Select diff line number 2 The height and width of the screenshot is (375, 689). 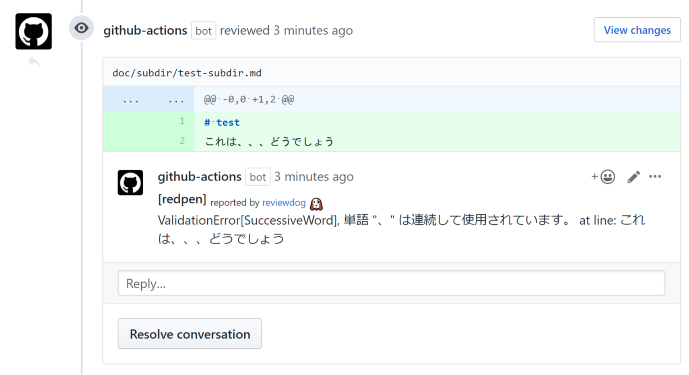(x=182, y=141)
